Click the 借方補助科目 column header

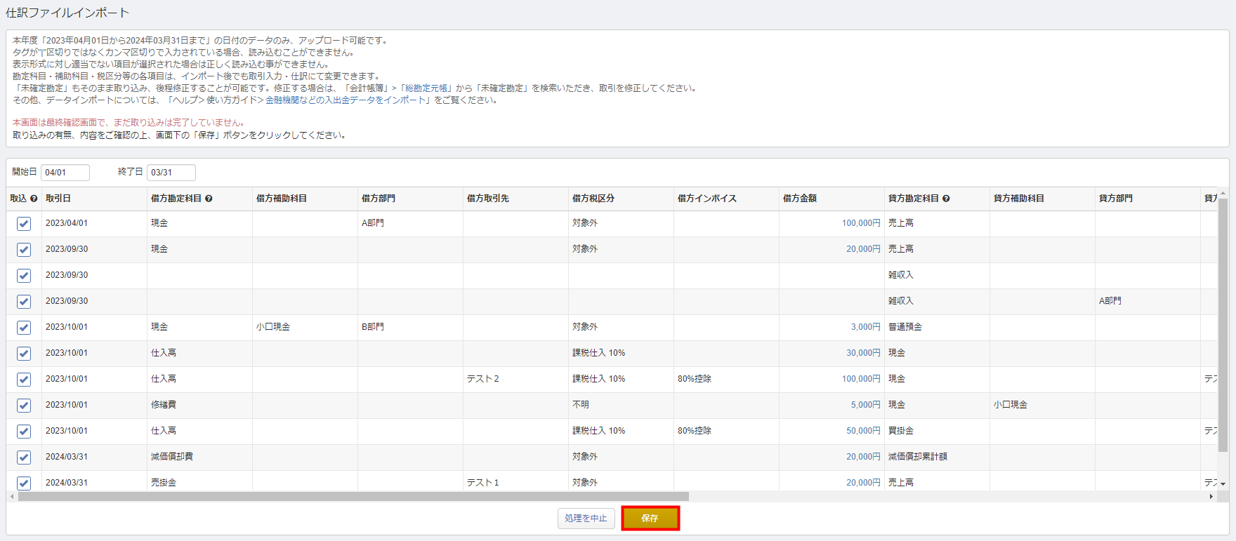[x=305, y=199]
